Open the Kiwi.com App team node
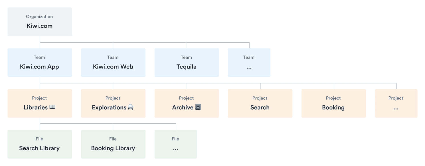This screenshot has width=425, height=166. click(x=40, y=63)
